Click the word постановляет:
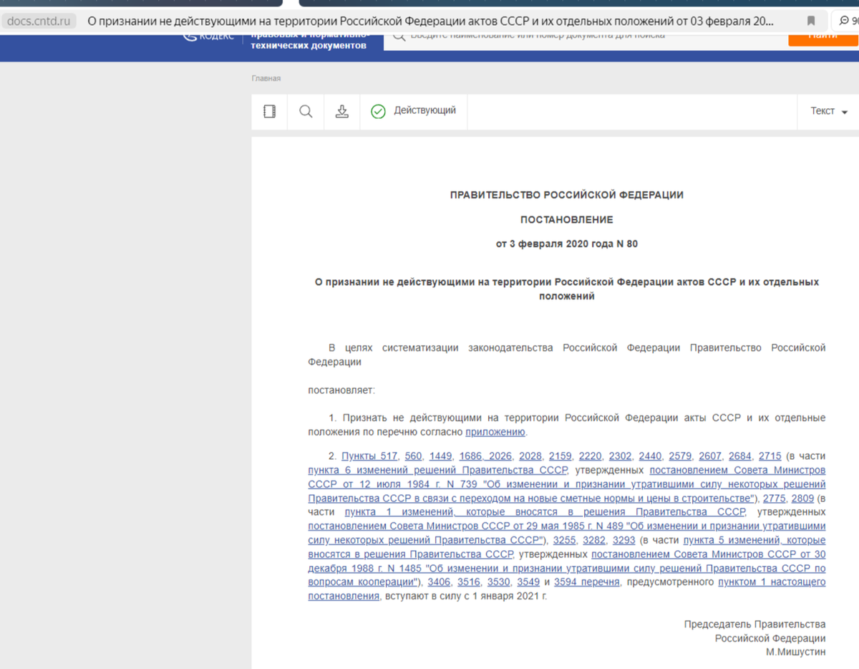 pos(341,390)
